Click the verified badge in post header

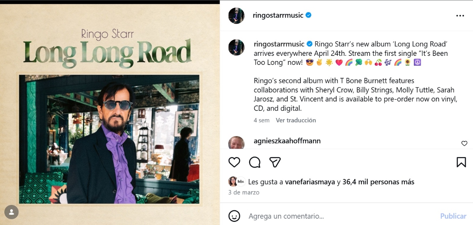coord(309,15)
